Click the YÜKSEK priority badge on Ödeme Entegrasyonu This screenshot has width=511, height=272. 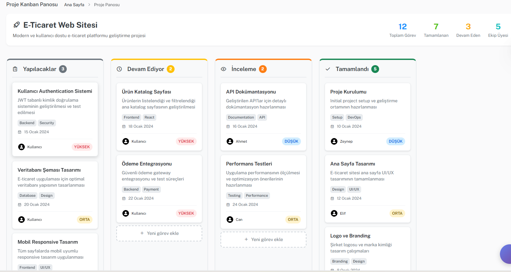(x=186, y=213)
